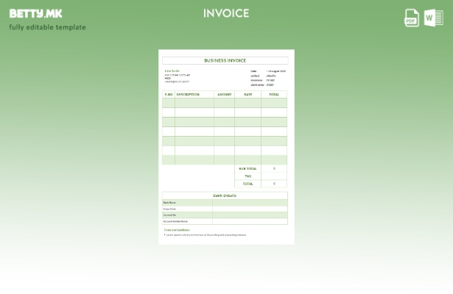Click the Bank Name input cell
This screenshot has height=294, width=453.
(x=250, y=202)
